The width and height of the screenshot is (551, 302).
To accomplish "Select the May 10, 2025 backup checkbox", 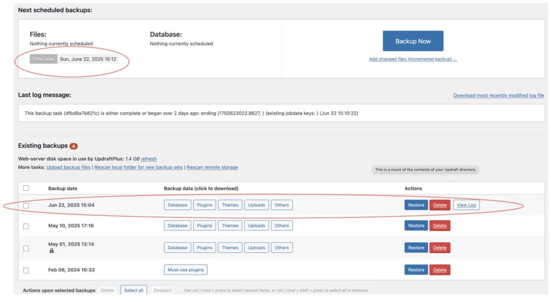I will [26, 226].
